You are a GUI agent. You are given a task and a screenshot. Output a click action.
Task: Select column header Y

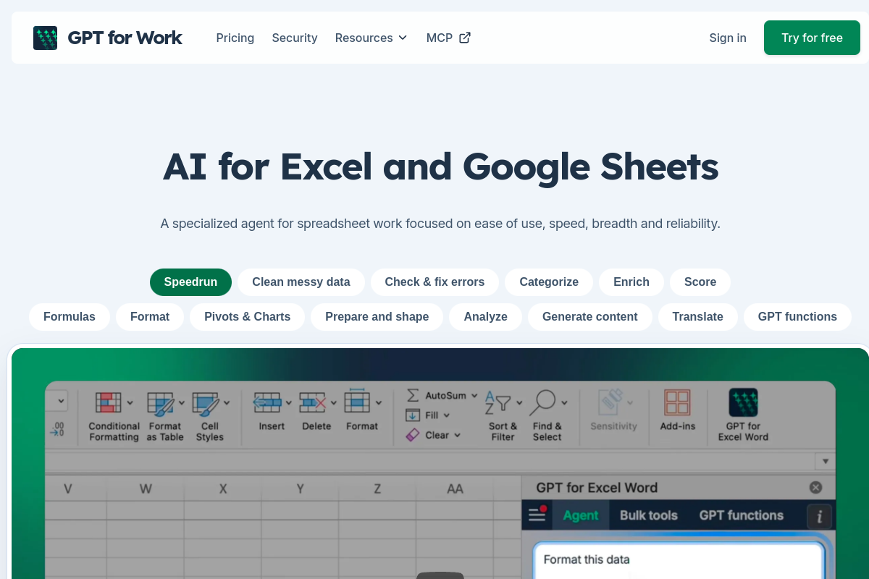click(300, 489)
